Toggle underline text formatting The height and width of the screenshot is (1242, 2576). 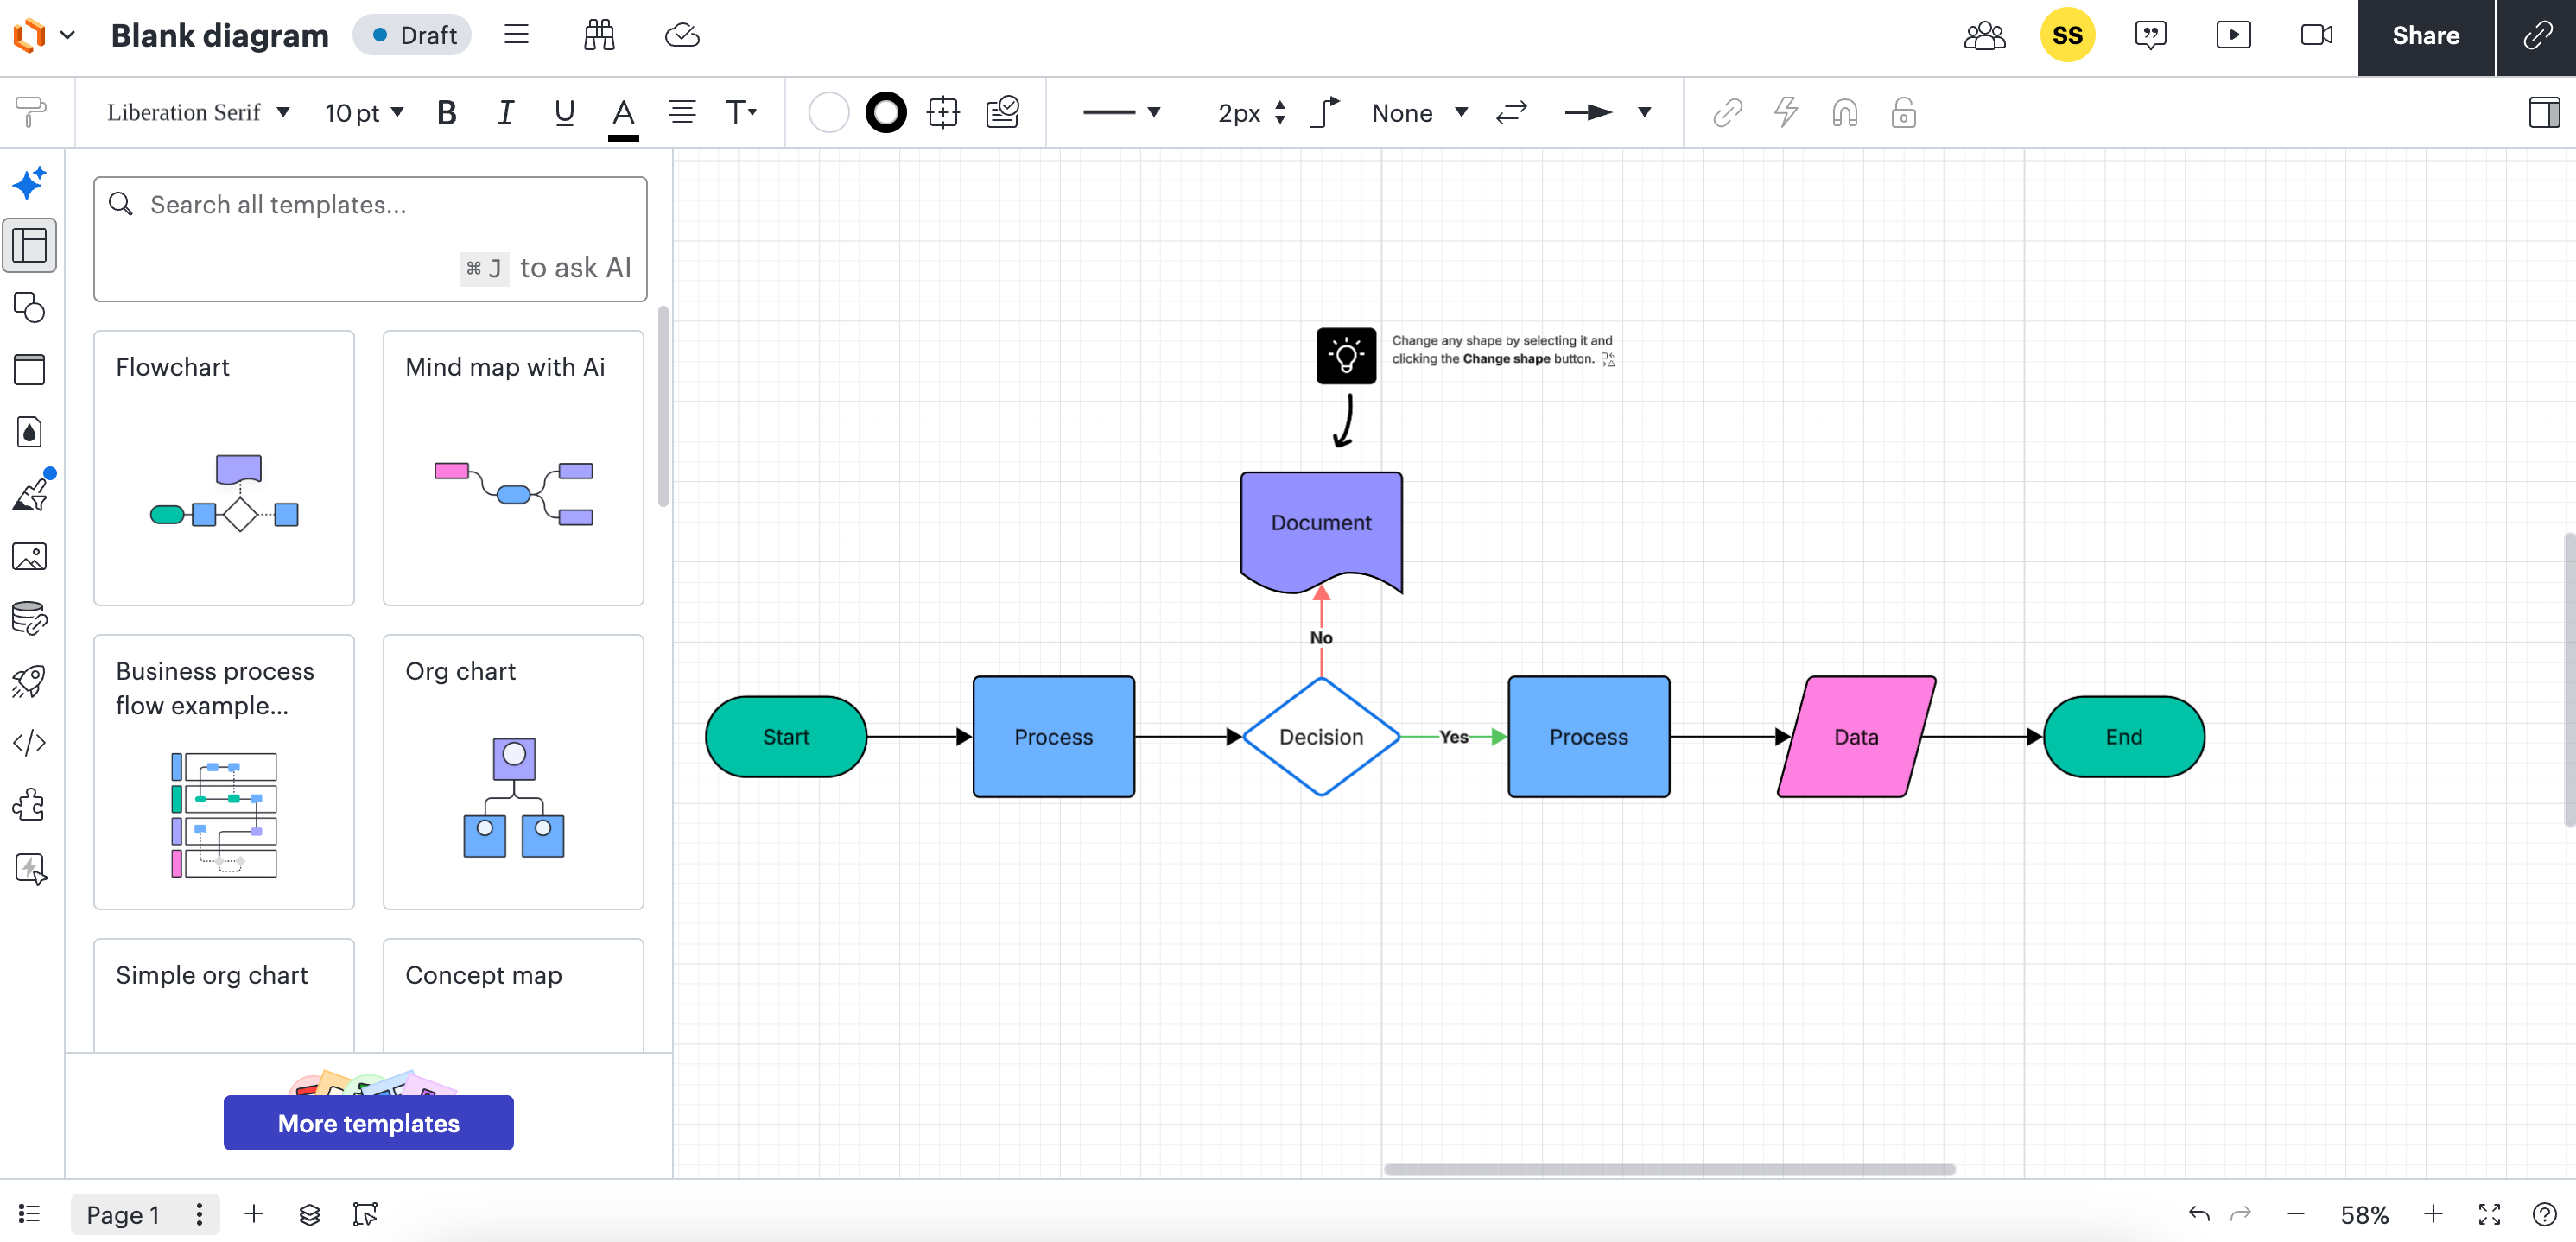click(x=564, y=113)
